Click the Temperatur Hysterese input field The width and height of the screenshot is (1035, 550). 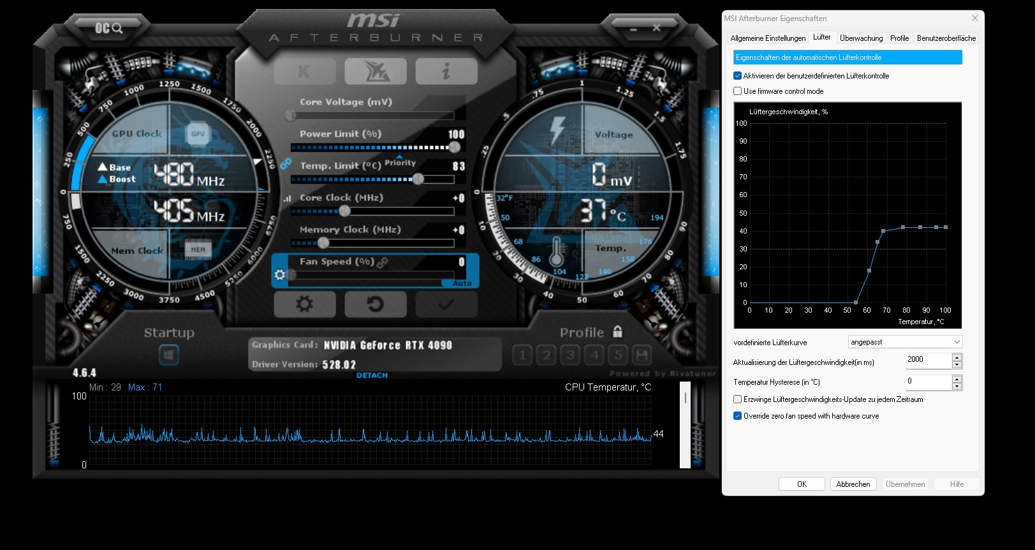pos(929,383)
